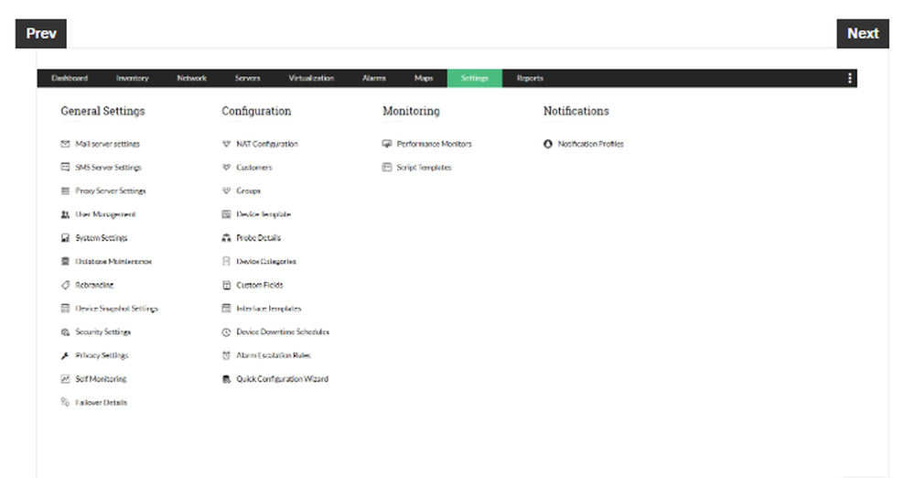Go to the Network tab
The width and height of the screenshot is (915, 478).
(192, 79)
